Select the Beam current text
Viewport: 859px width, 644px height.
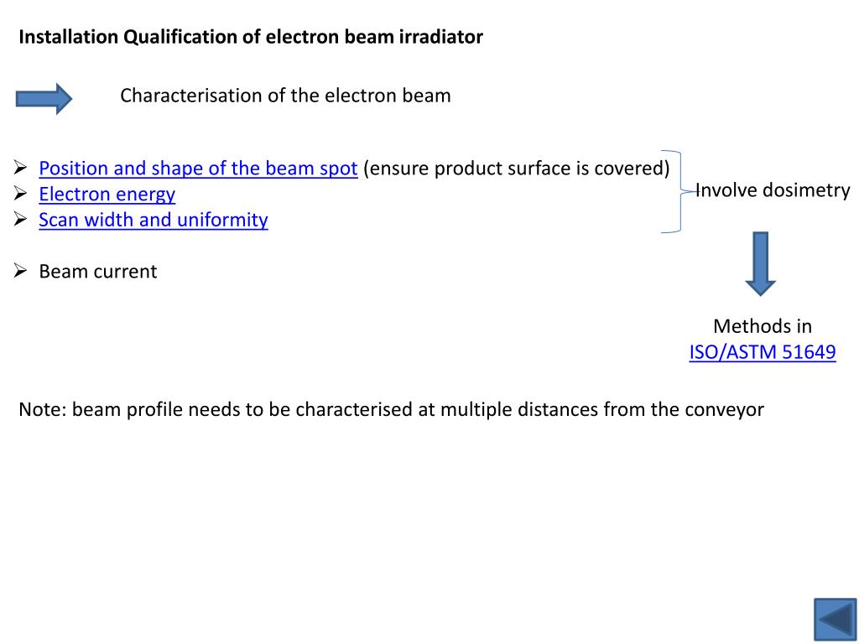click(x=98, y=272)
